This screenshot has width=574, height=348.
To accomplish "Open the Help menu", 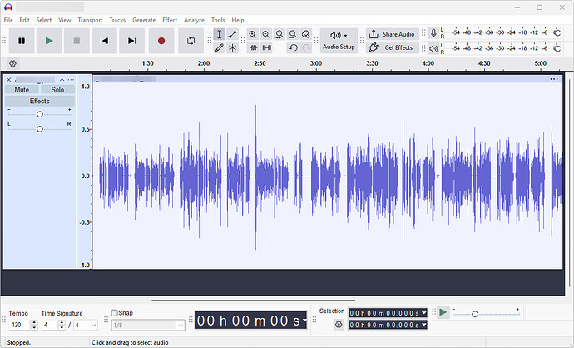I will click(x=238, y=20).
